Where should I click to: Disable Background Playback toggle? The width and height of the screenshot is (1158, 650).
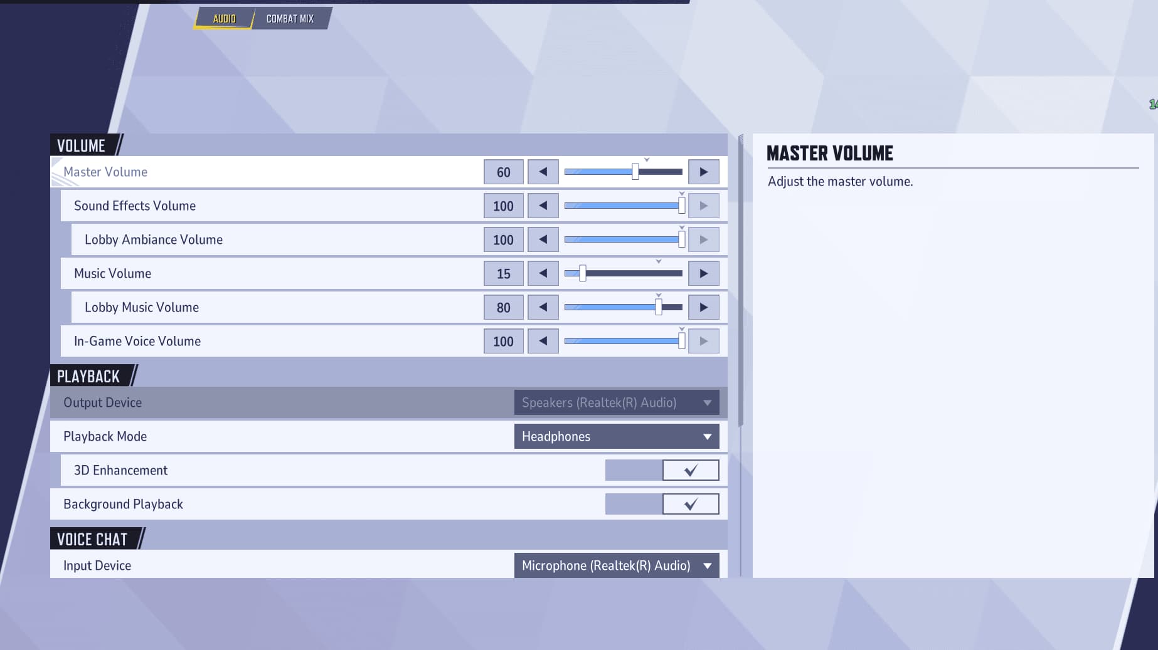tap(690, 504)
